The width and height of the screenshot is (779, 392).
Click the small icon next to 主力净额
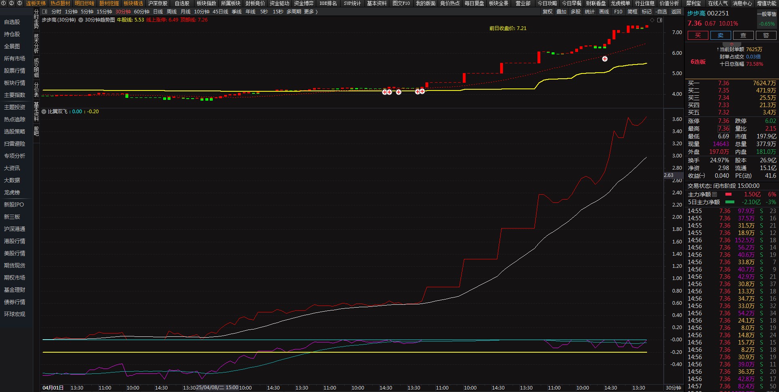[x=714, y=194]
